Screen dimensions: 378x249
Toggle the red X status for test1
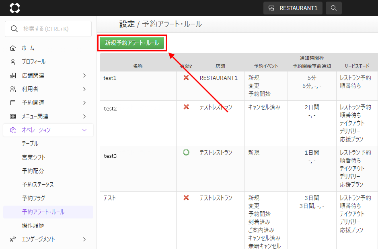[x=186, y=78]
